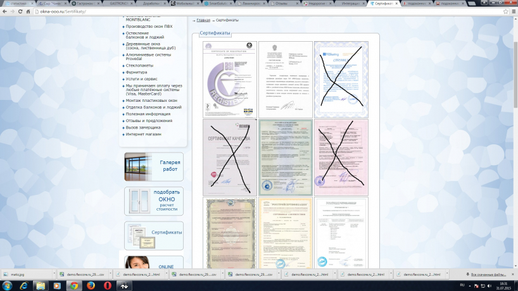The width and height of the screenshot is (518, 291).
Task: Open File Explorer from the taskbar
Action: (x=41, y=286)
